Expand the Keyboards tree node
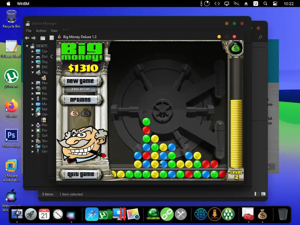The image size is (300, 225). pyautogui.click(x=33, y=93)
